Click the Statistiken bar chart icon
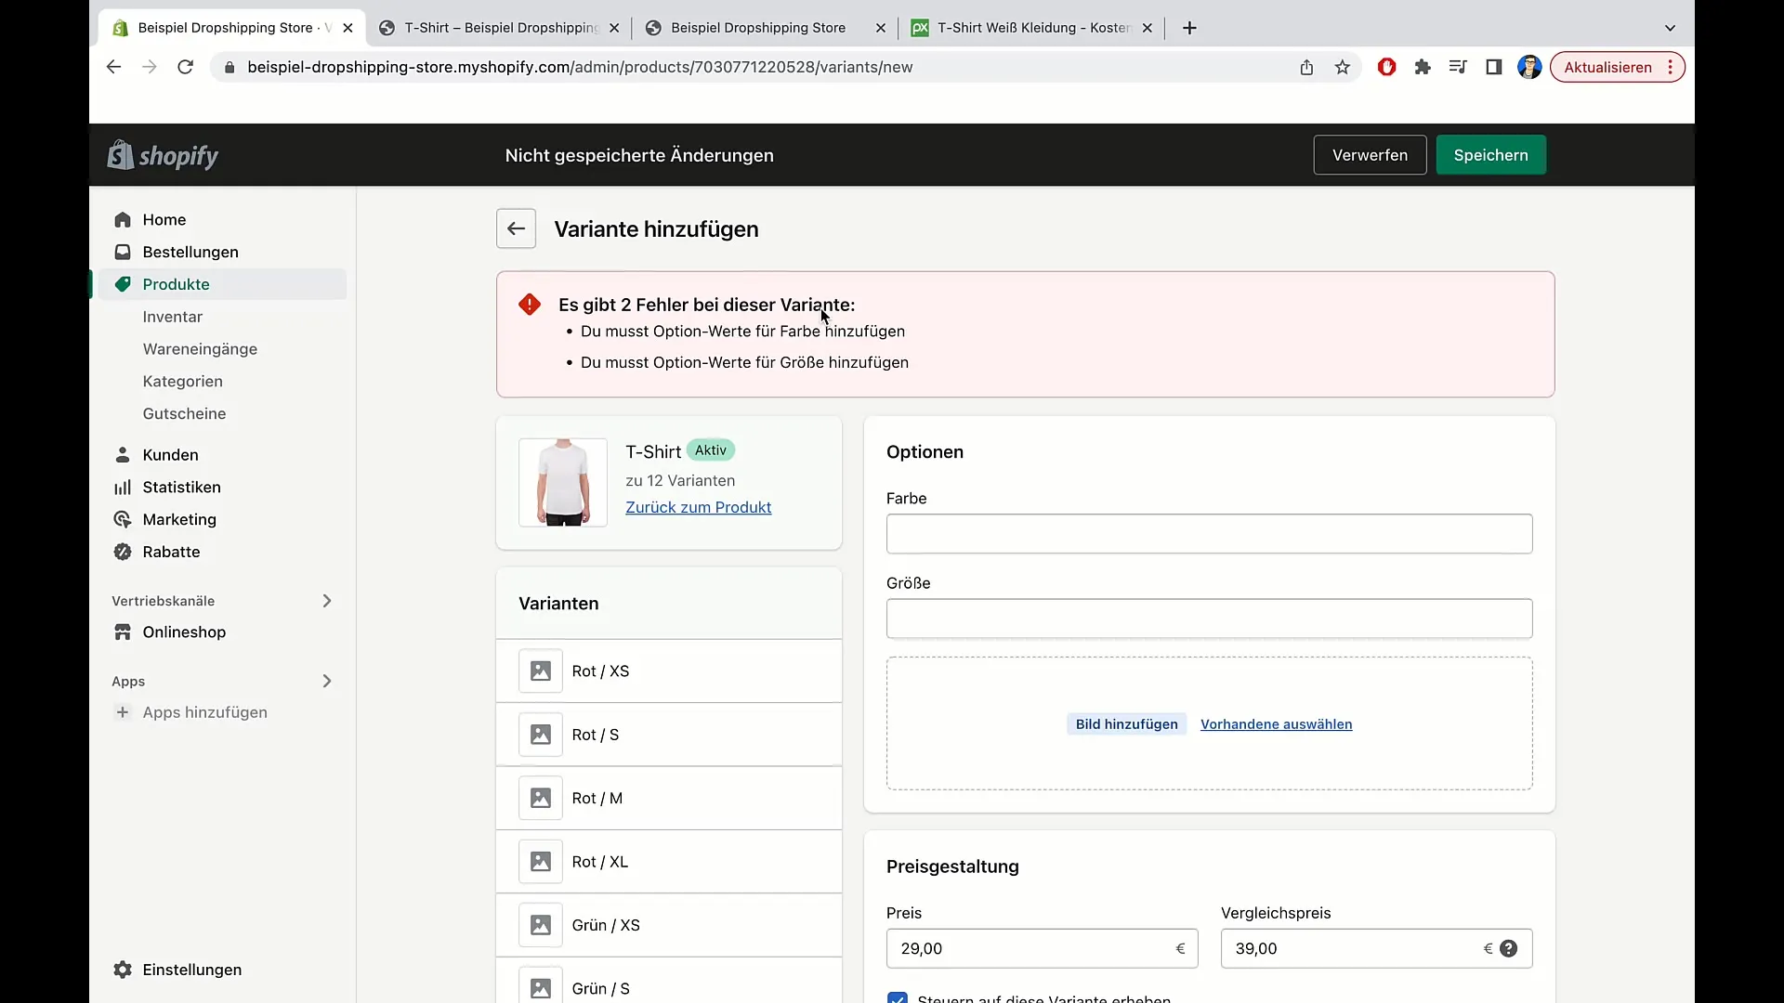Screen dimensions: 1784x1003 (x=123, y=488)
